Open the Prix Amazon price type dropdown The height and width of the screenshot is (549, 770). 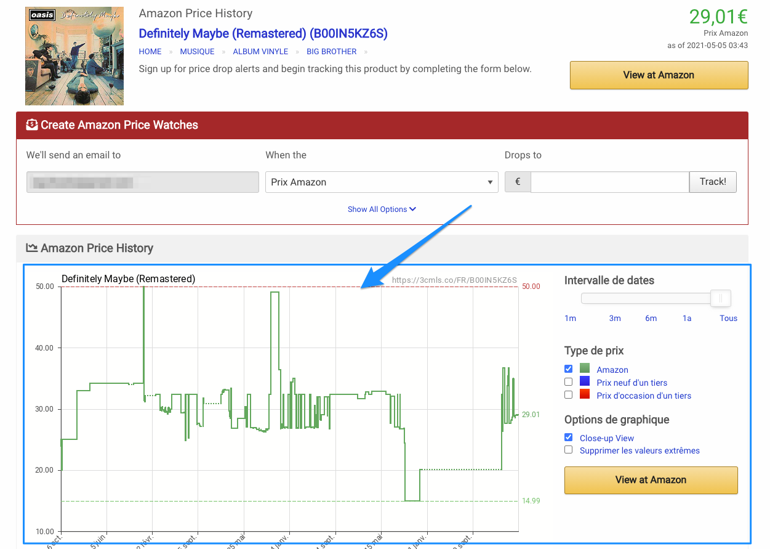382,182
